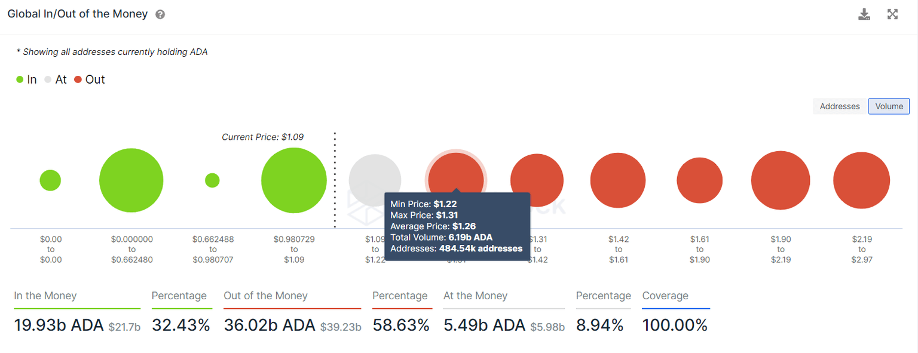
Task: Click the red $1.90 to $2.19 bubble
Action: click(781, 180)
